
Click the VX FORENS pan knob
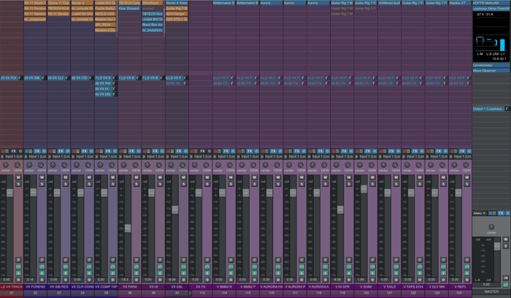[x=29, y=165]
